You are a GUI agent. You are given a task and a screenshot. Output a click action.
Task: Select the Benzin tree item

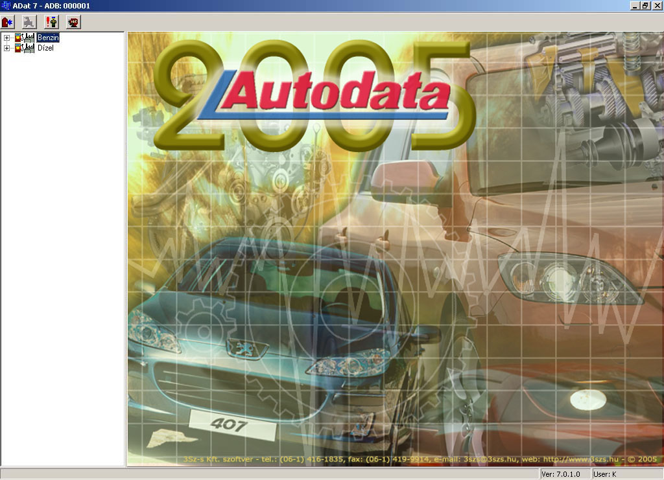click(48, 38)
